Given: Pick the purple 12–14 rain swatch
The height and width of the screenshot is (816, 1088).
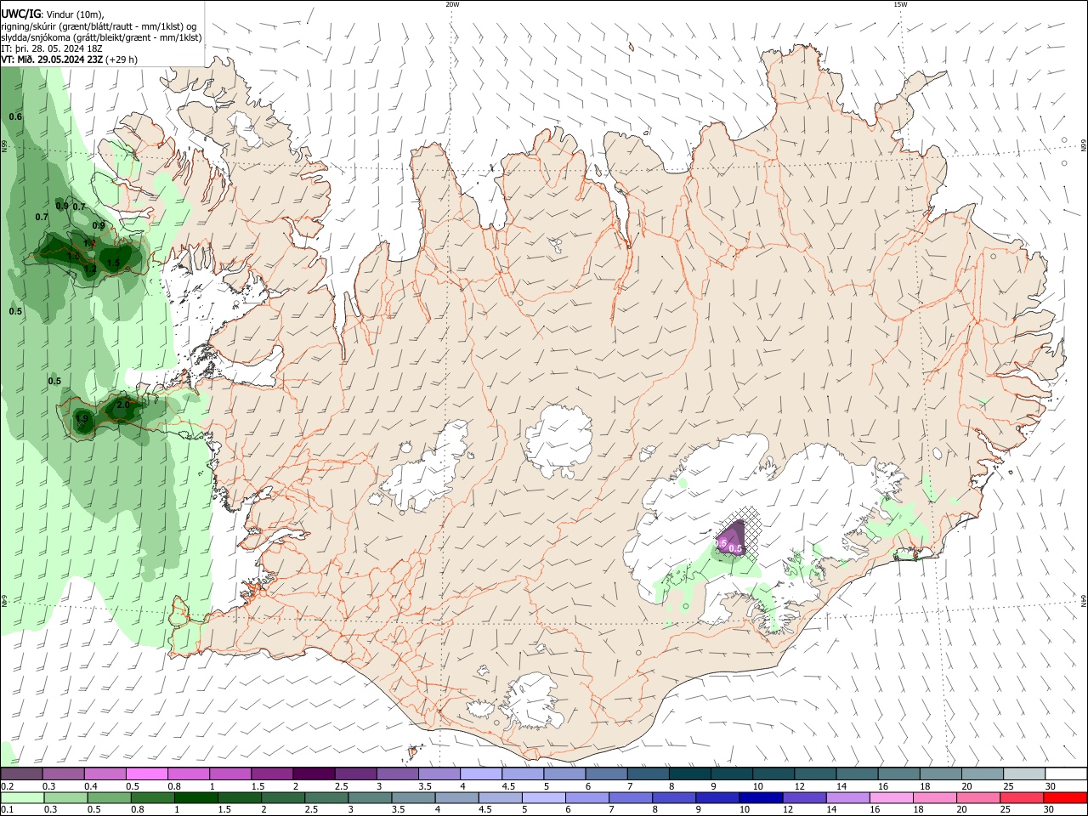Looking at the screenshot, I should click(x=804, y=797).
